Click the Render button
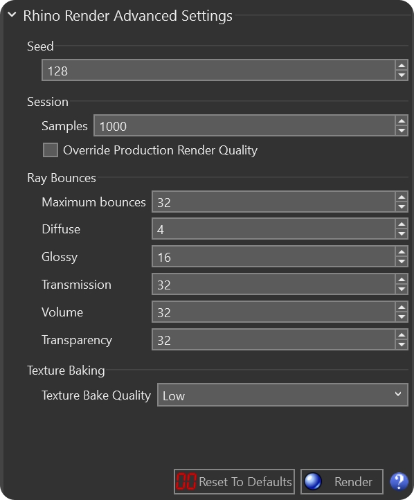 point(341,481)
